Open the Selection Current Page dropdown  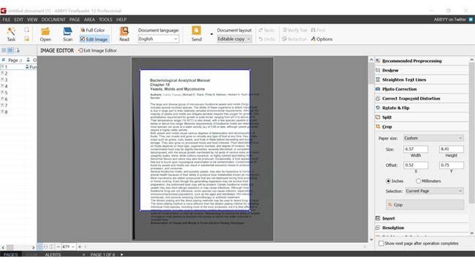[433, 191]
